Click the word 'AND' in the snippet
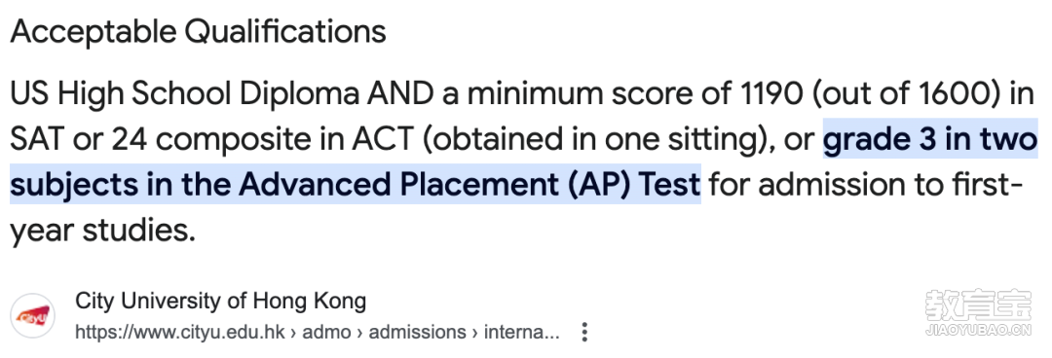Viewport: 1052px width, 358px height. [x=400, y=94]
